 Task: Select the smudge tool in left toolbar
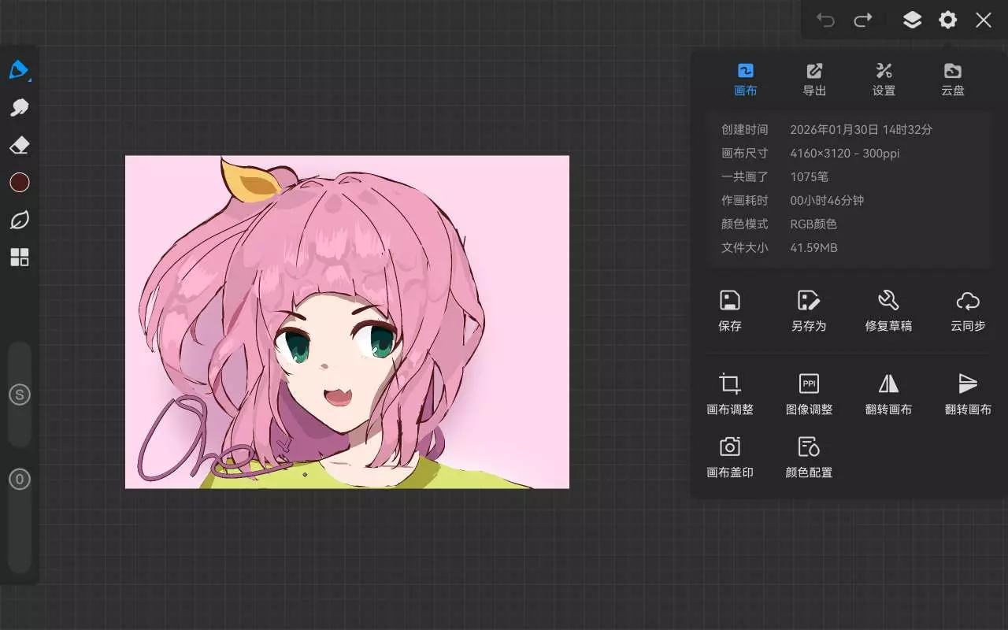pyautogui.click(x=20, y=108)
